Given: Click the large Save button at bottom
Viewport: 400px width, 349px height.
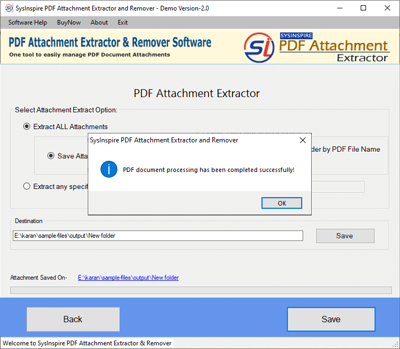Looking at the screenshot, I should [331, 319].
